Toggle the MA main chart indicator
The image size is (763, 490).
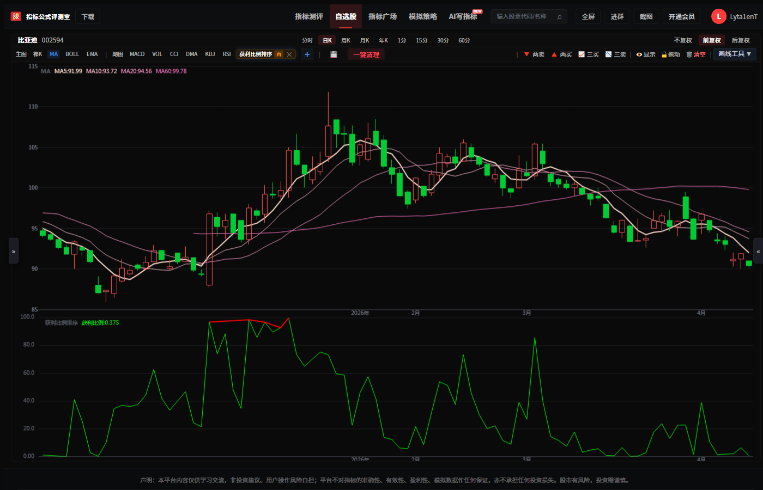53,54
